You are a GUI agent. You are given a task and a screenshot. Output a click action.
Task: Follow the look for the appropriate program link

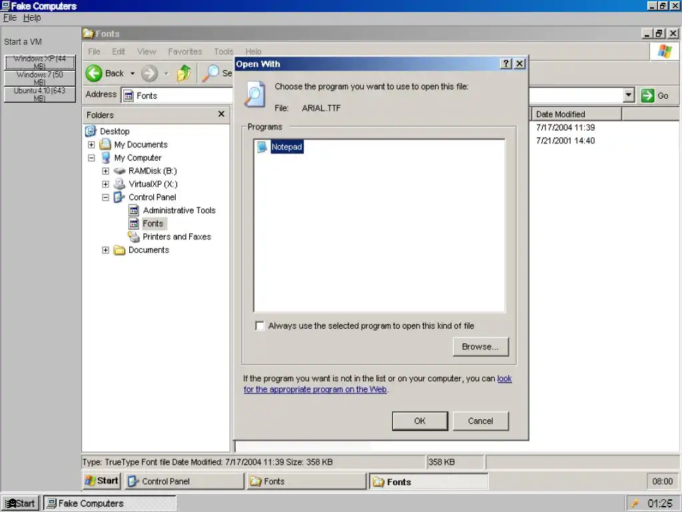coord(378,384)
